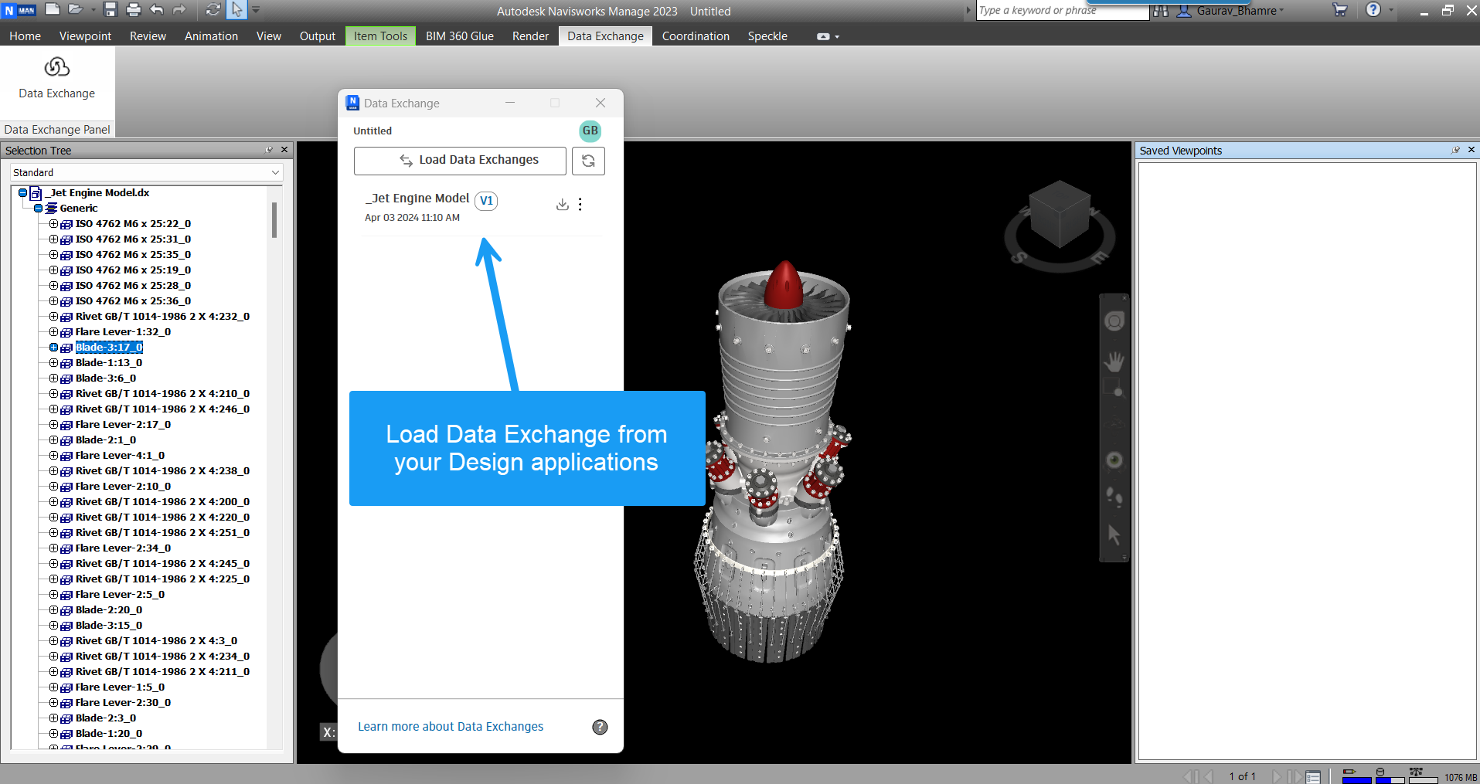Open the Autodesk App Store cart
The width and height of the screenshot is (1480, 784).
[1340, 10]
